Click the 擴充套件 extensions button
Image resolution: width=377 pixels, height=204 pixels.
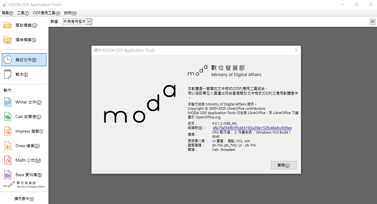point(24,199)
